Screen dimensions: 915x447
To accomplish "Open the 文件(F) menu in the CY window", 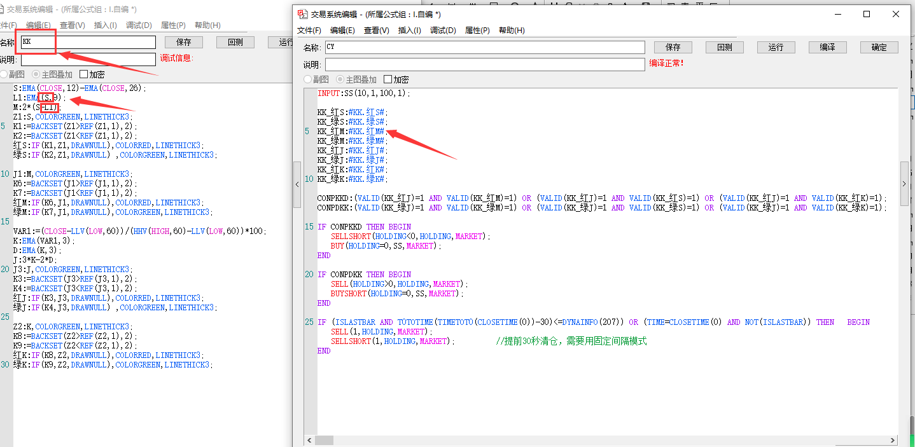I will coord(309,31).
